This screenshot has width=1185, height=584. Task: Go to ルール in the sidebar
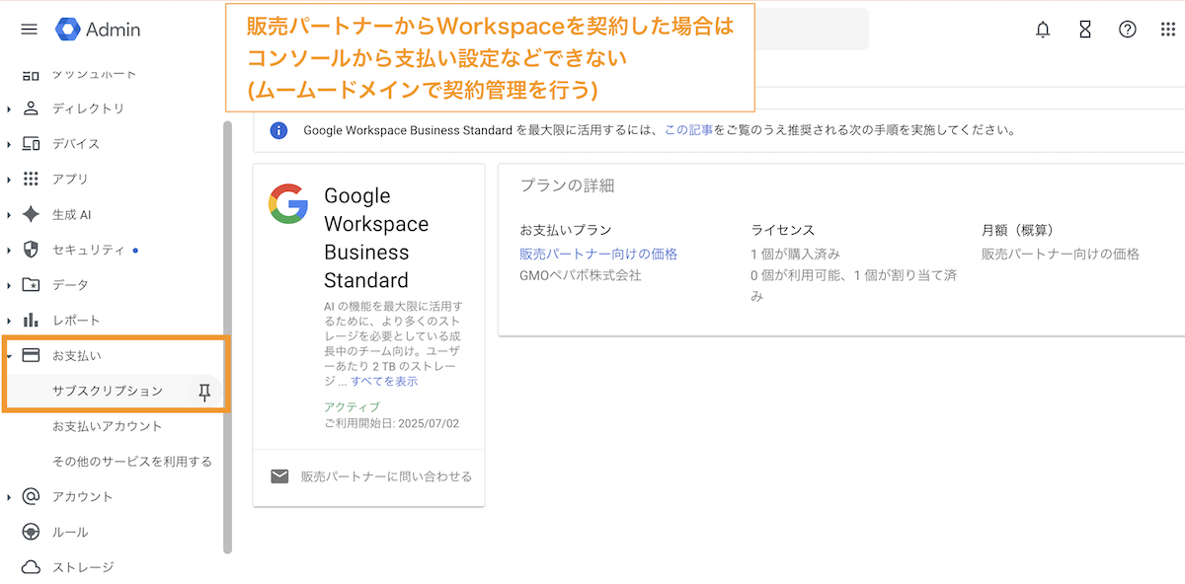tap(70, 533)
